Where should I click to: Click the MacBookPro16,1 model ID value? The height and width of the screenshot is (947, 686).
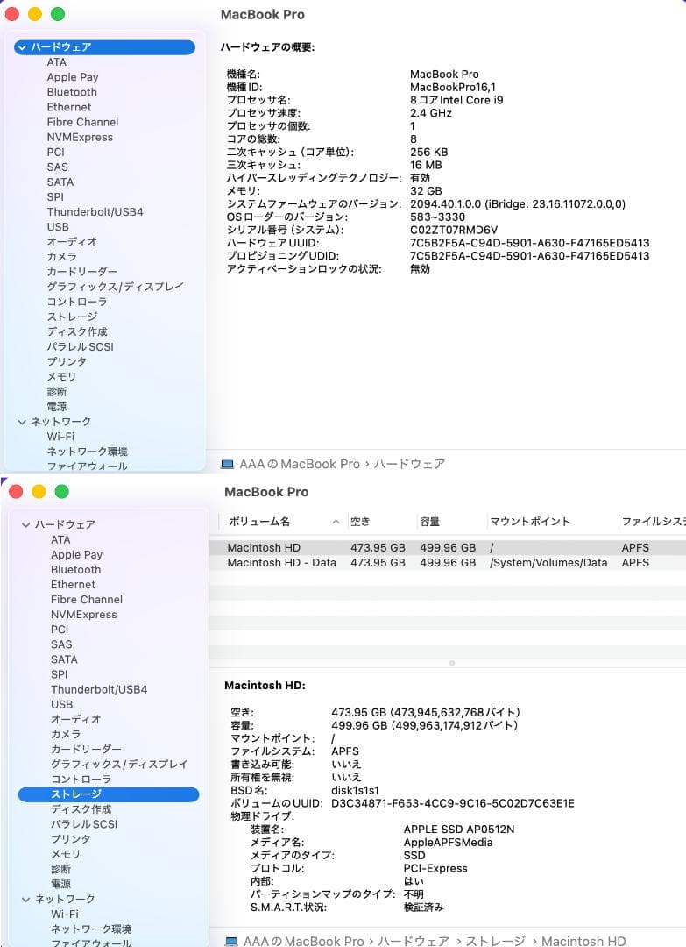tap(452, 88)
